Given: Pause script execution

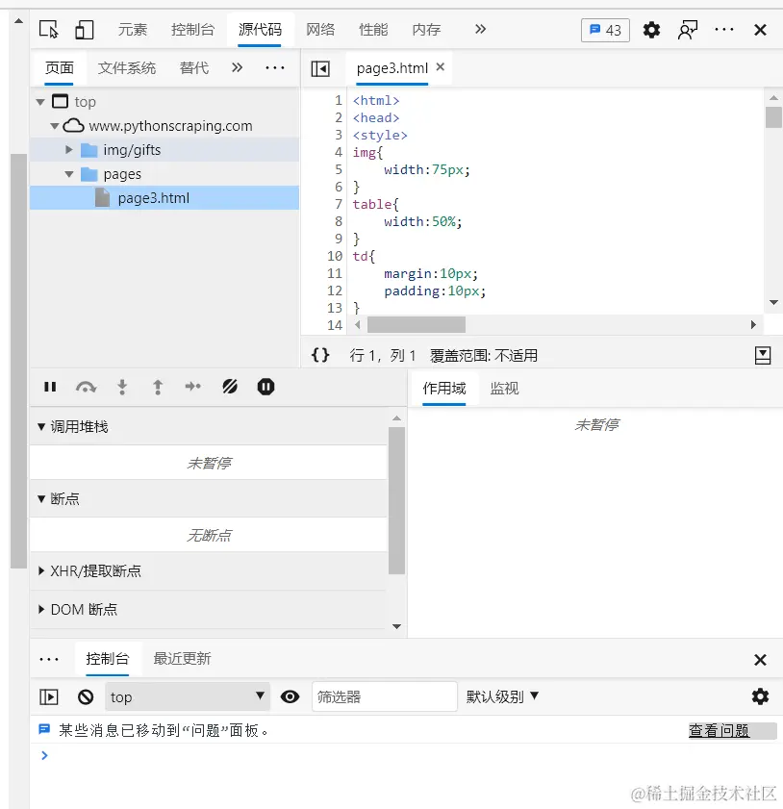Looking at the screenshot, I should point(50,387).
